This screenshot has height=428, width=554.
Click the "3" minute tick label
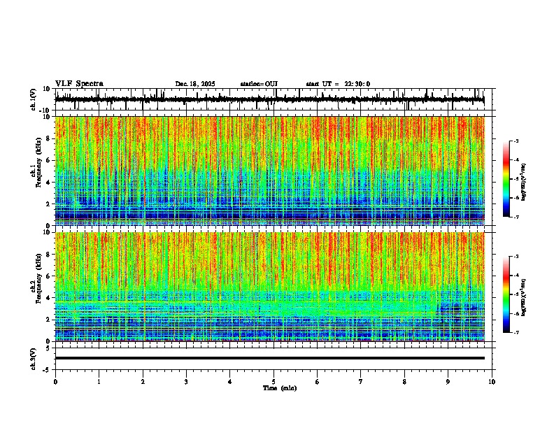(186, 382)
